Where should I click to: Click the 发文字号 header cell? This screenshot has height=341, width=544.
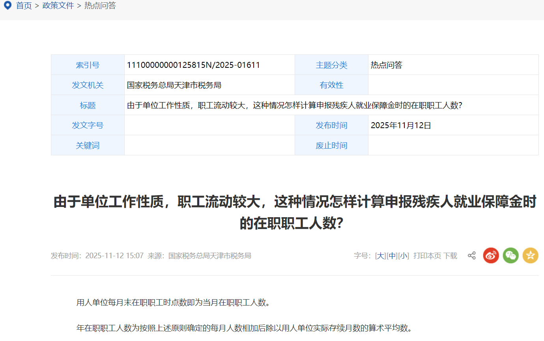click(x=88, y=125)
